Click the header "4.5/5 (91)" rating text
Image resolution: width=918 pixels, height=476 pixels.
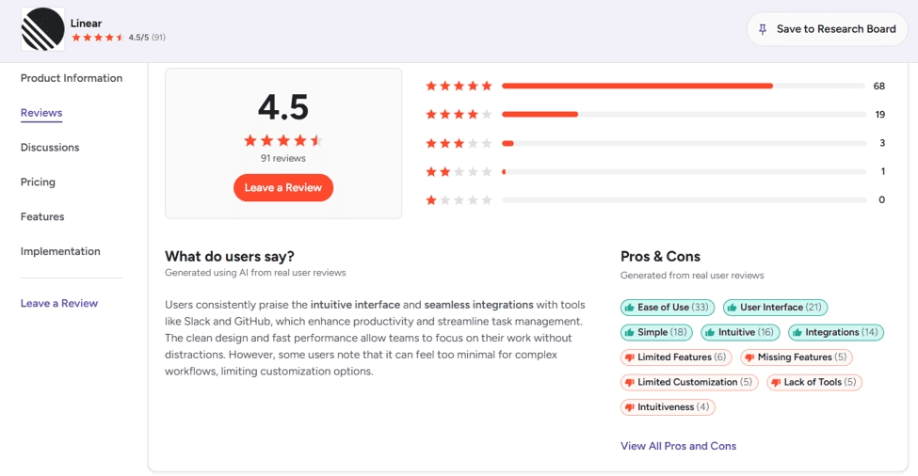point(147,38)
